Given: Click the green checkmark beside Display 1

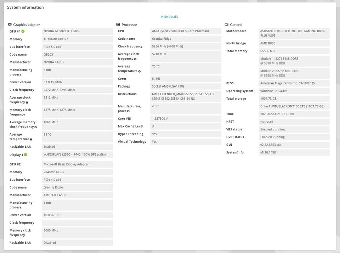Looking at the screenshot, I should [25, 155].
